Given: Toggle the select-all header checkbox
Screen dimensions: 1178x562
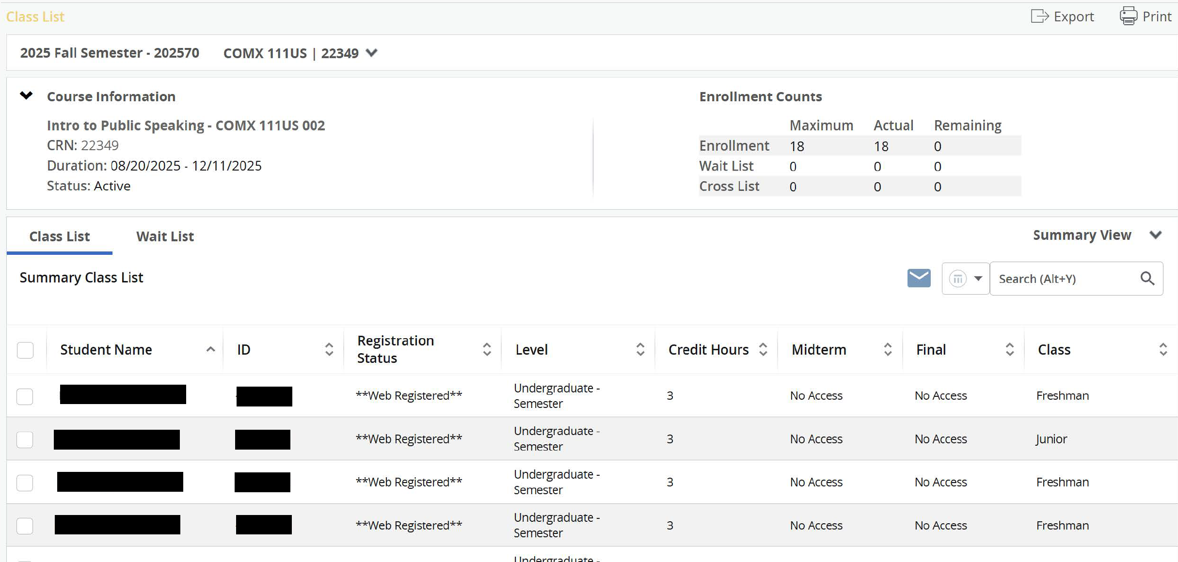Looking at the screenshot, I should [25, 350].
